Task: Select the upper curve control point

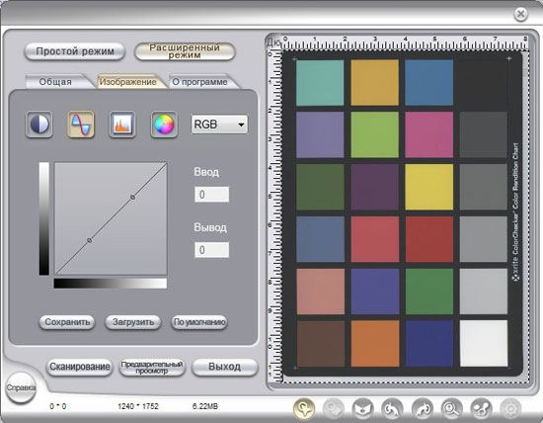Action: [132, 197]
